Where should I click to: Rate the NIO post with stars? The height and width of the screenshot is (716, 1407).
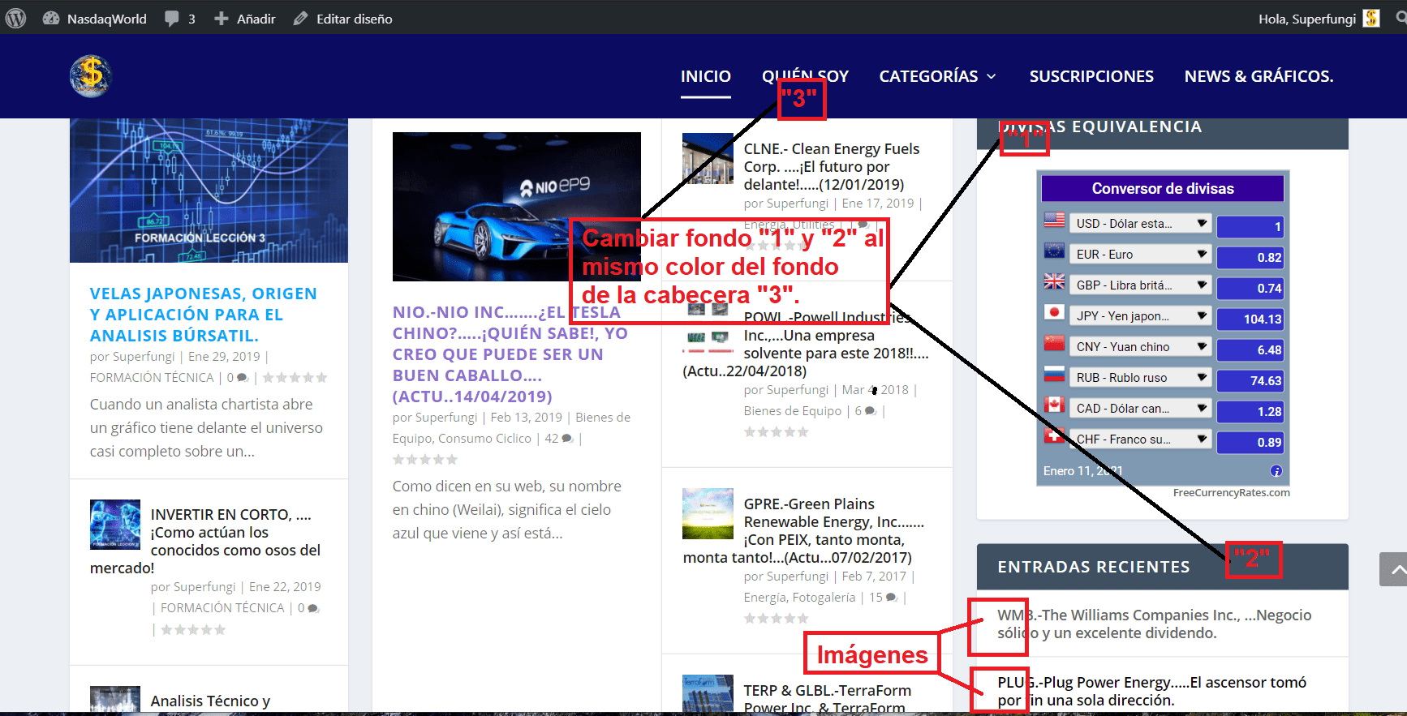(425, 460)
